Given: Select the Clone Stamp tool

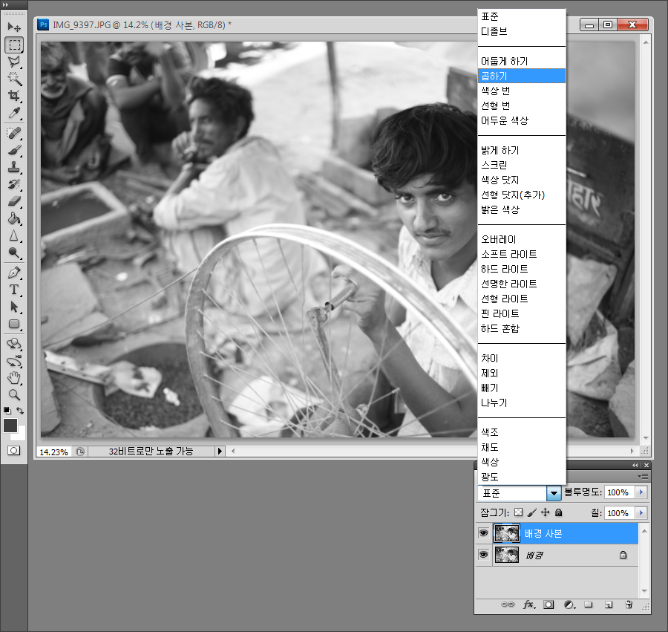Looking at the screenshot, I should pyautogui.click(x=14, y=167).
